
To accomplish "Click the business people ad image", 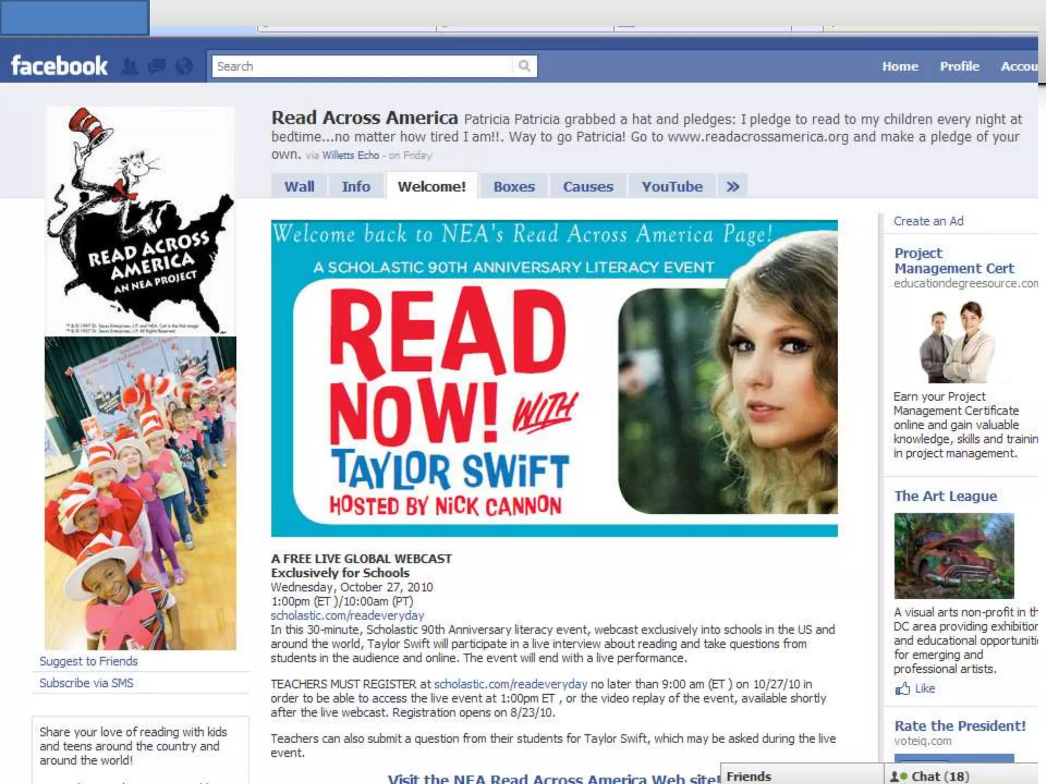I will (957, 341).
